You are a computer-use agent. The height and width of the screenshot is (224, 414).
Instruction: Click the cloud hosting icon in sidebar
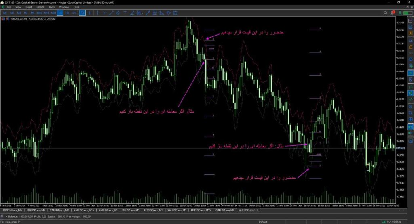410,60
